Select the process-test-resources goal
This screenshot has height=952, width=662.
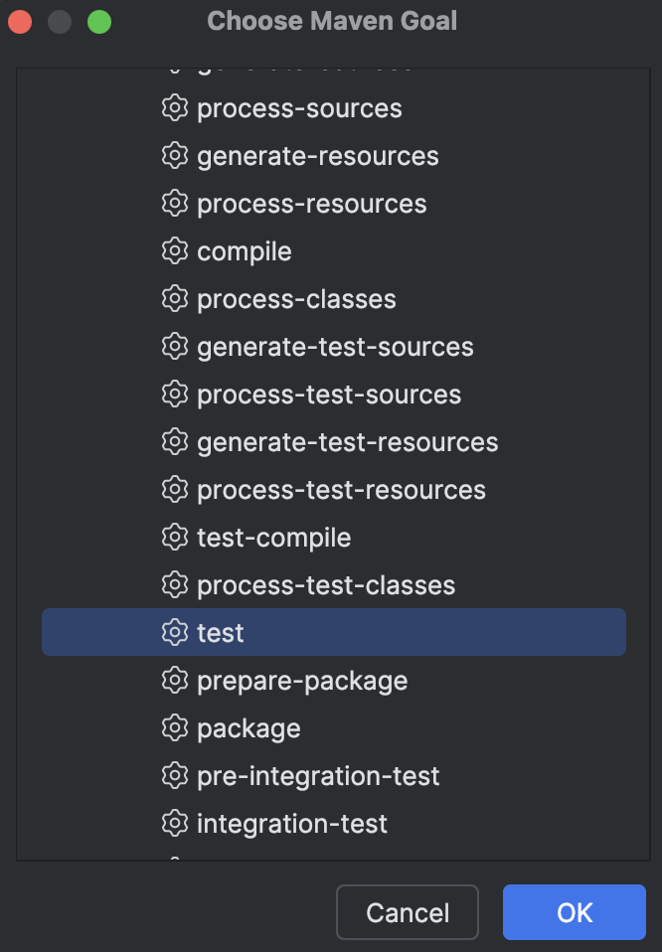click(342, 489)
